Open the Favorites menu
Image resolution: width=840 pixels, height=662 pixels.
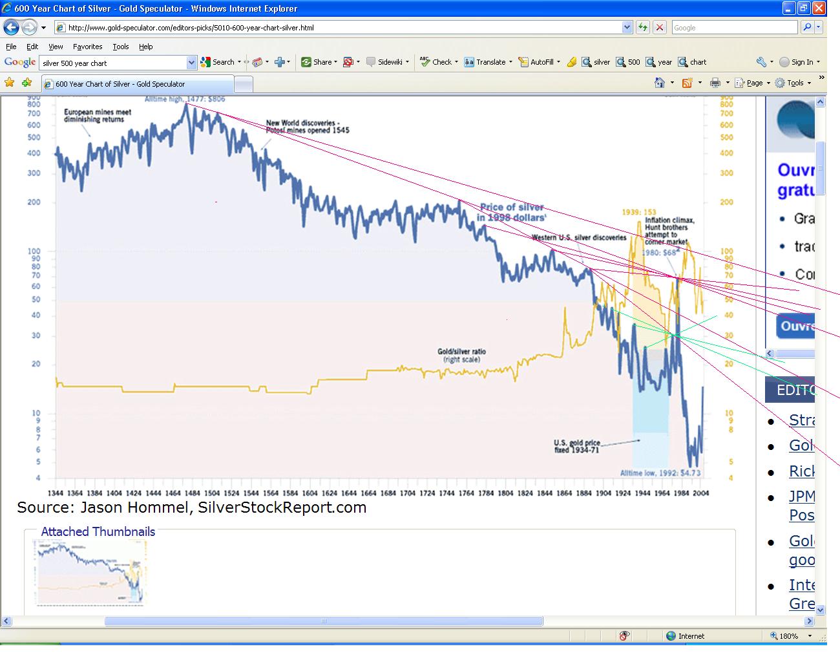[x=87, y=47]
